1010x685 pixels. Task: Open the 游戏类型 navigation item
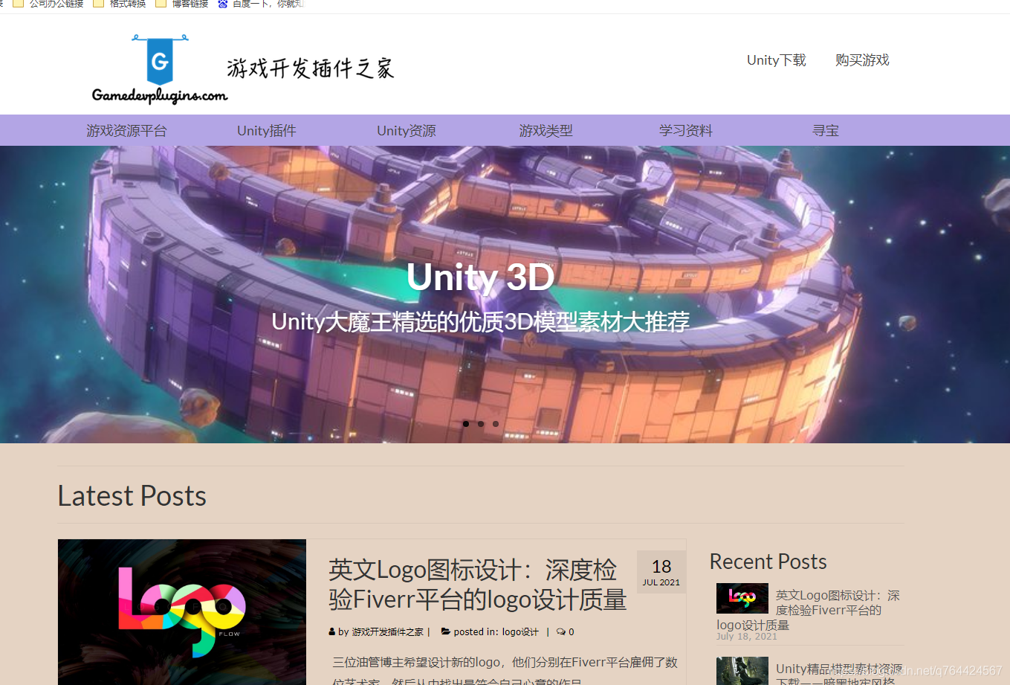click(x=546, y=131)
